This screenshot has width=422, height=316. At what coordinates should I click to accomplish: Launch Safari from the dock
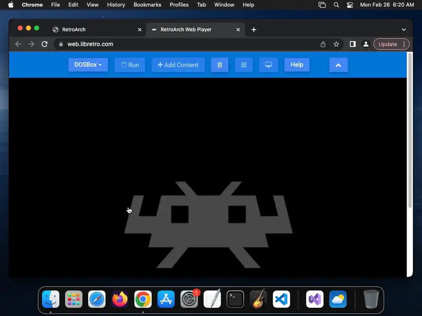pos(97,299)
